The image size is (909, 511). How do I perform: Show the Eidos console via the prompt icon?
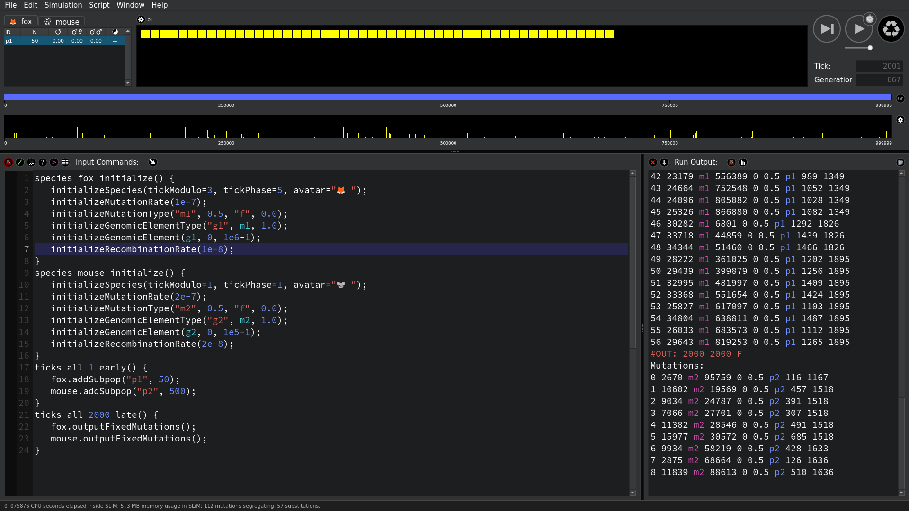54,162
